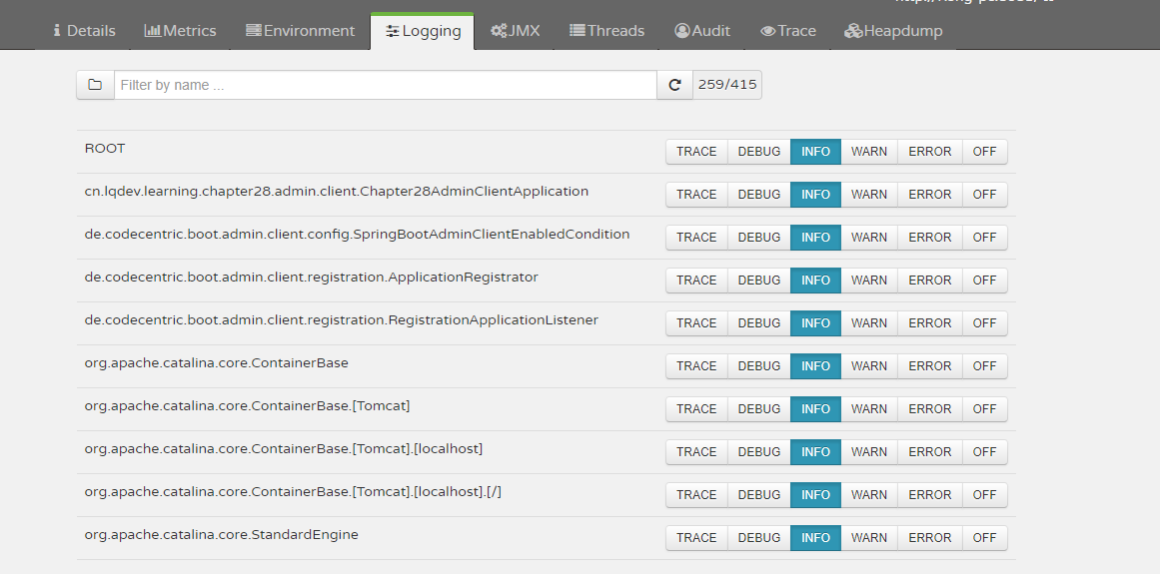This screenshot has width=1160, height=574.
Task: Set SpringBootAdminClientEnabledCondition logger to WARN
Action: 868,238
